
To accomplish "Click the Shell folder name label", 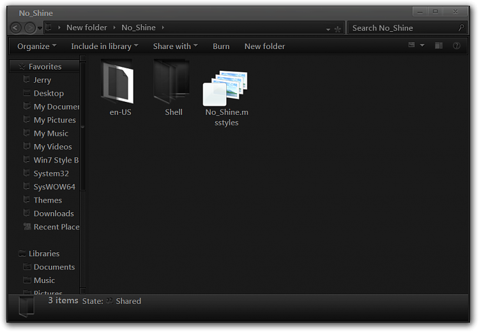I will pos(174,112).
